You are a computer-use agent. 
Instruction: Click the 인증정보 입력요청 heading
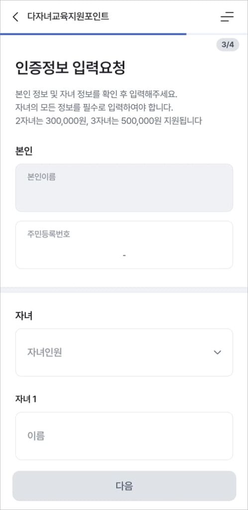[70, 68]
